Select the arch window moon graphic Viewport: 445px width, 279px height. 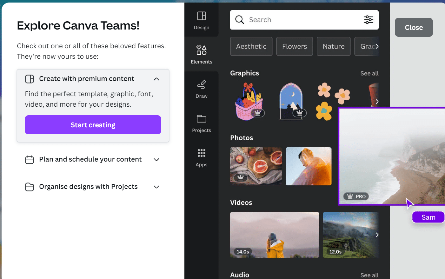point(291,101)
